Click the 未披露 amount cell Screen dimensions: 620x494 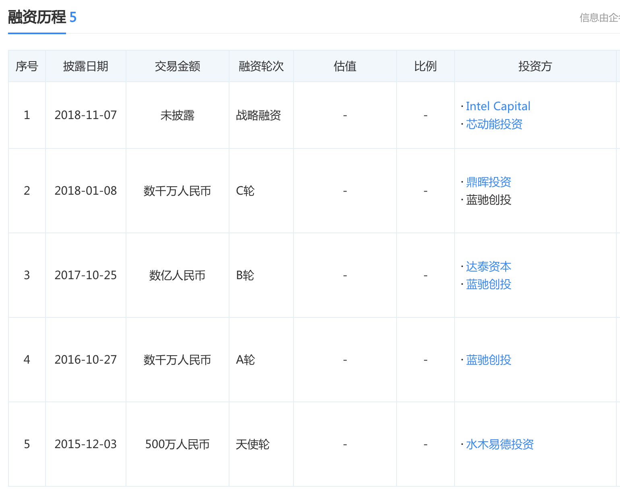[x=178, y=115]
